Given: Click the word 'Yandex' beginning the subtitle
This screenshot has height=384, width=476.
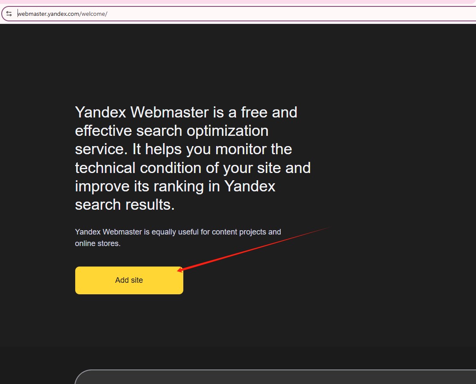Looking at the screenshot, I should pos(88,232).
